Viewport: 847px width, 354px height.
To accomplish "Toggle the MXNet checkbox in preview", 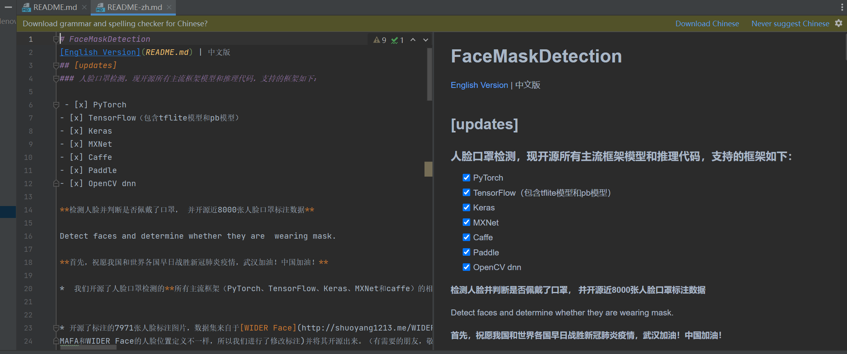I will 467,222.
